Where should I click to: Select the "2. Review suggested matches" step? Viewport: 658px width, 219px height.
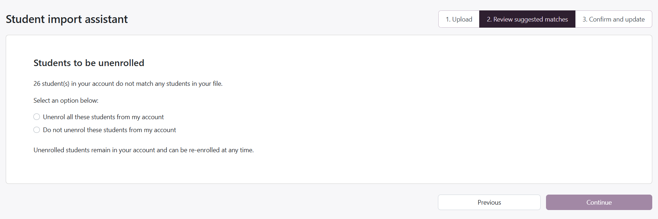pos(527,19)
